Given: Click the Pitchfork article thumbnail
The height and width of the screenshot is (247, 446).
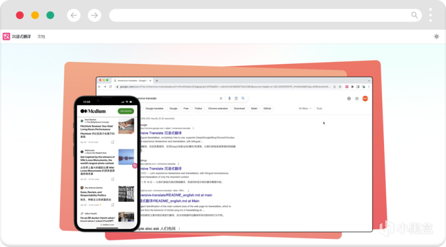Looking at the screenshot, I should (126, 126).
